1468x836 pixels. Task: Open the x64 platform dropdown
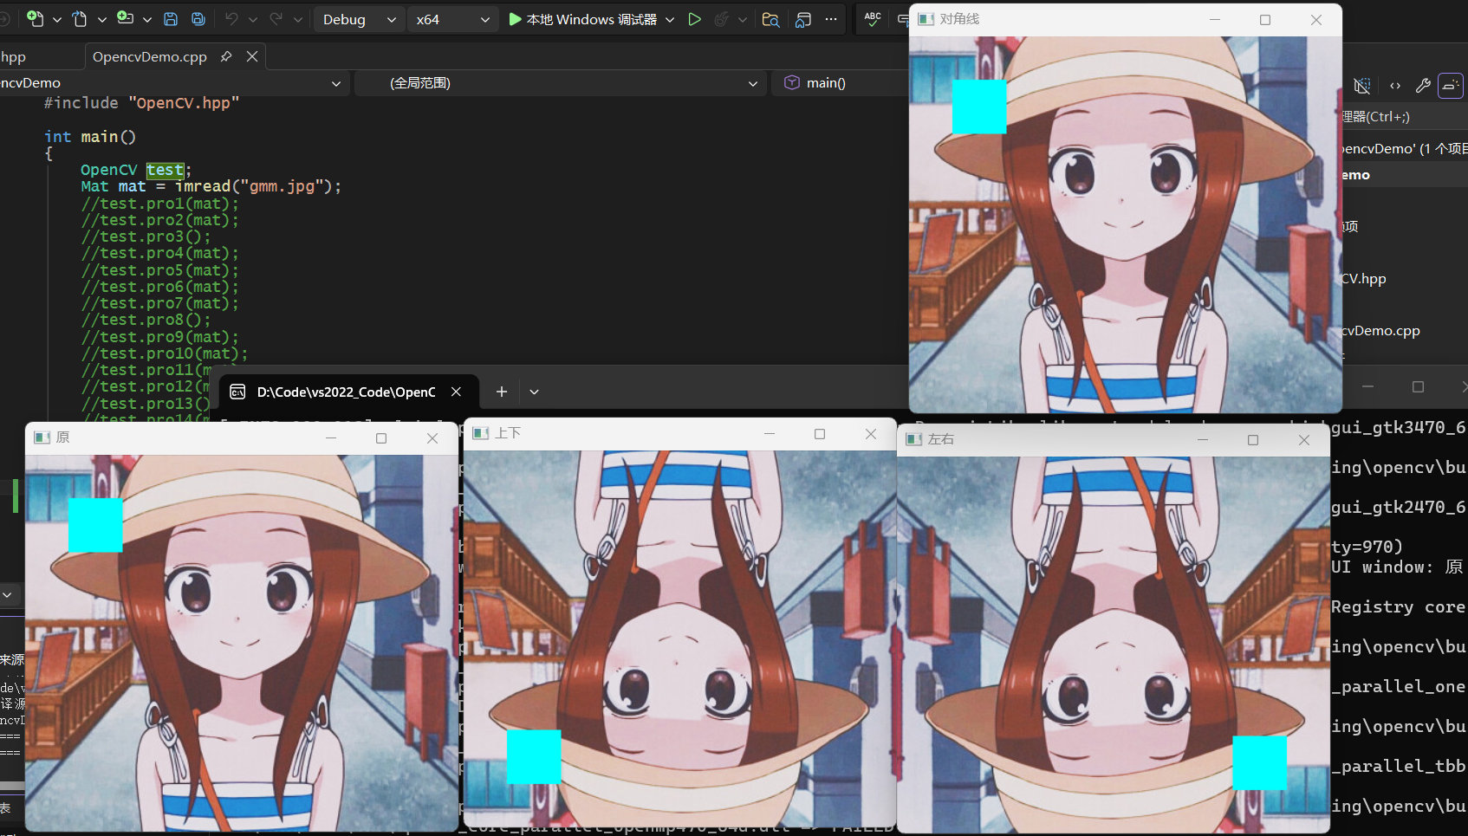pyautogui.click(x=452, y=19)
